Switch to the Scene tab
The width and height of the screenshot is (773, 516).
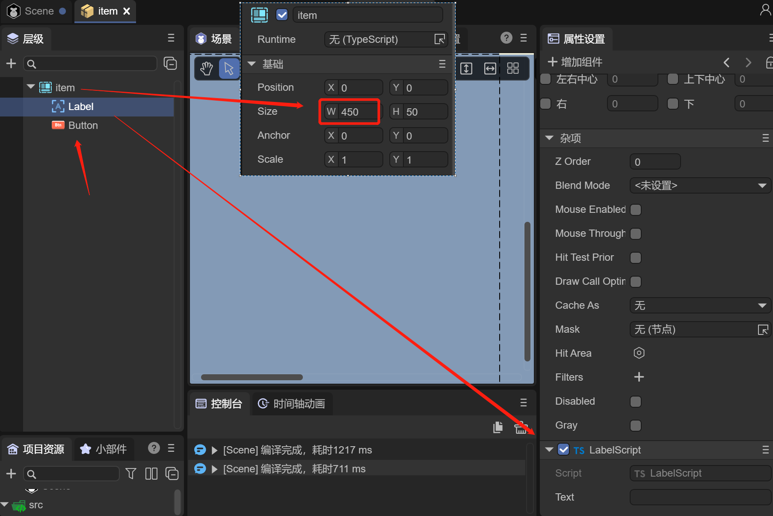[38, 11]
